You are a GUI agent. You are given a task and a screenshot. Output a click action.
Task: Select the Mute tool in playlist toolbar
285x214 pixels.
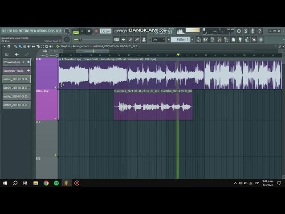point(29,46)
